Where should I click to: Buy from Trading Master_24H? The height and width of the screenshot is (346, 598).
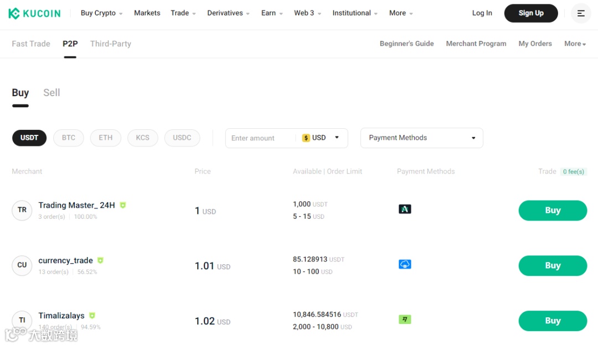[x=553, y=211]
